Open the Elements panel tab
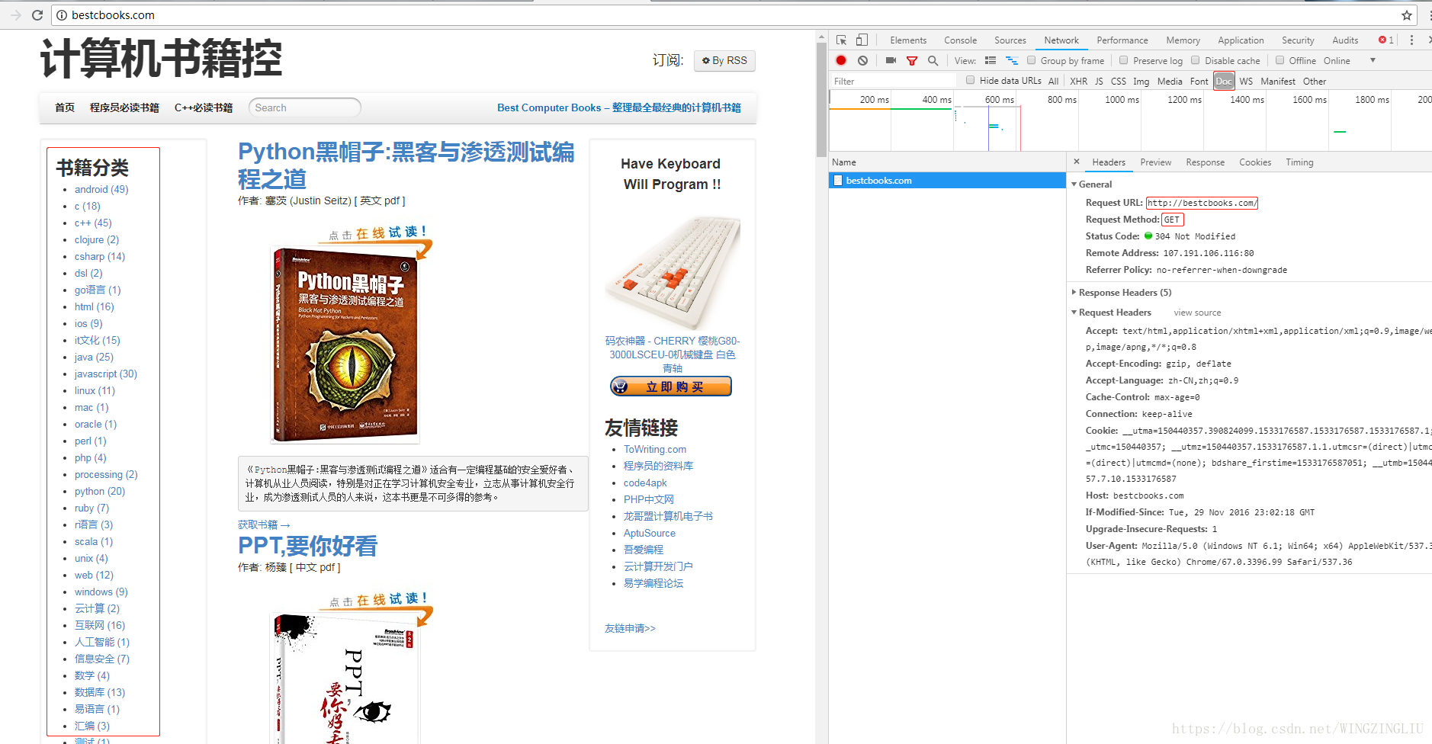This screenshot has width=1432, height=744. click(x=908, y=40)
